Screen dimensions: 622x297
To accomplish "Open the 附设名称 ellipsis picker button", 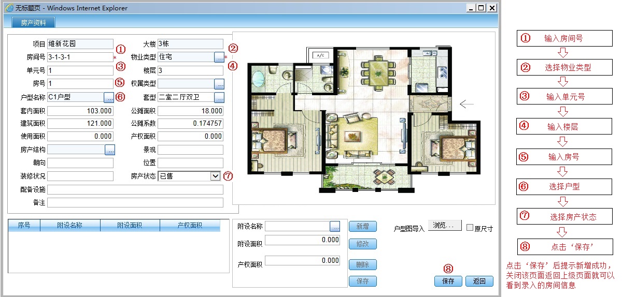I will pyautogui.click(x=335, y=226).
